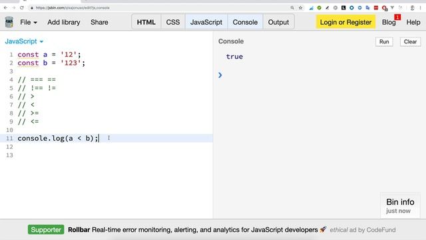426x240 pixels.
Task: Open the user profile avatar icon
Action: click(x=412, y=8)
